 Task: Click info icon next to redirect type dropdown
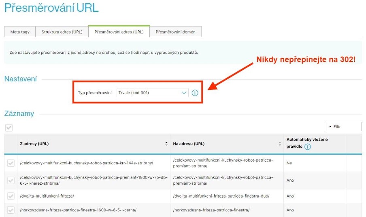[x=195, y=93]
